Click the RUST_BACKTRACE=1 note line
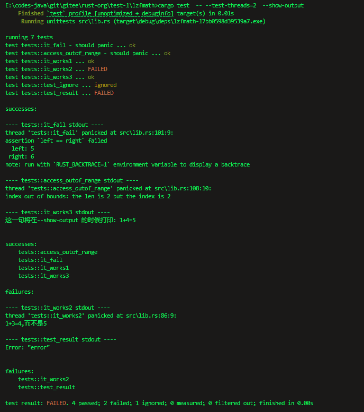364x412 pixels. point(127,164)
